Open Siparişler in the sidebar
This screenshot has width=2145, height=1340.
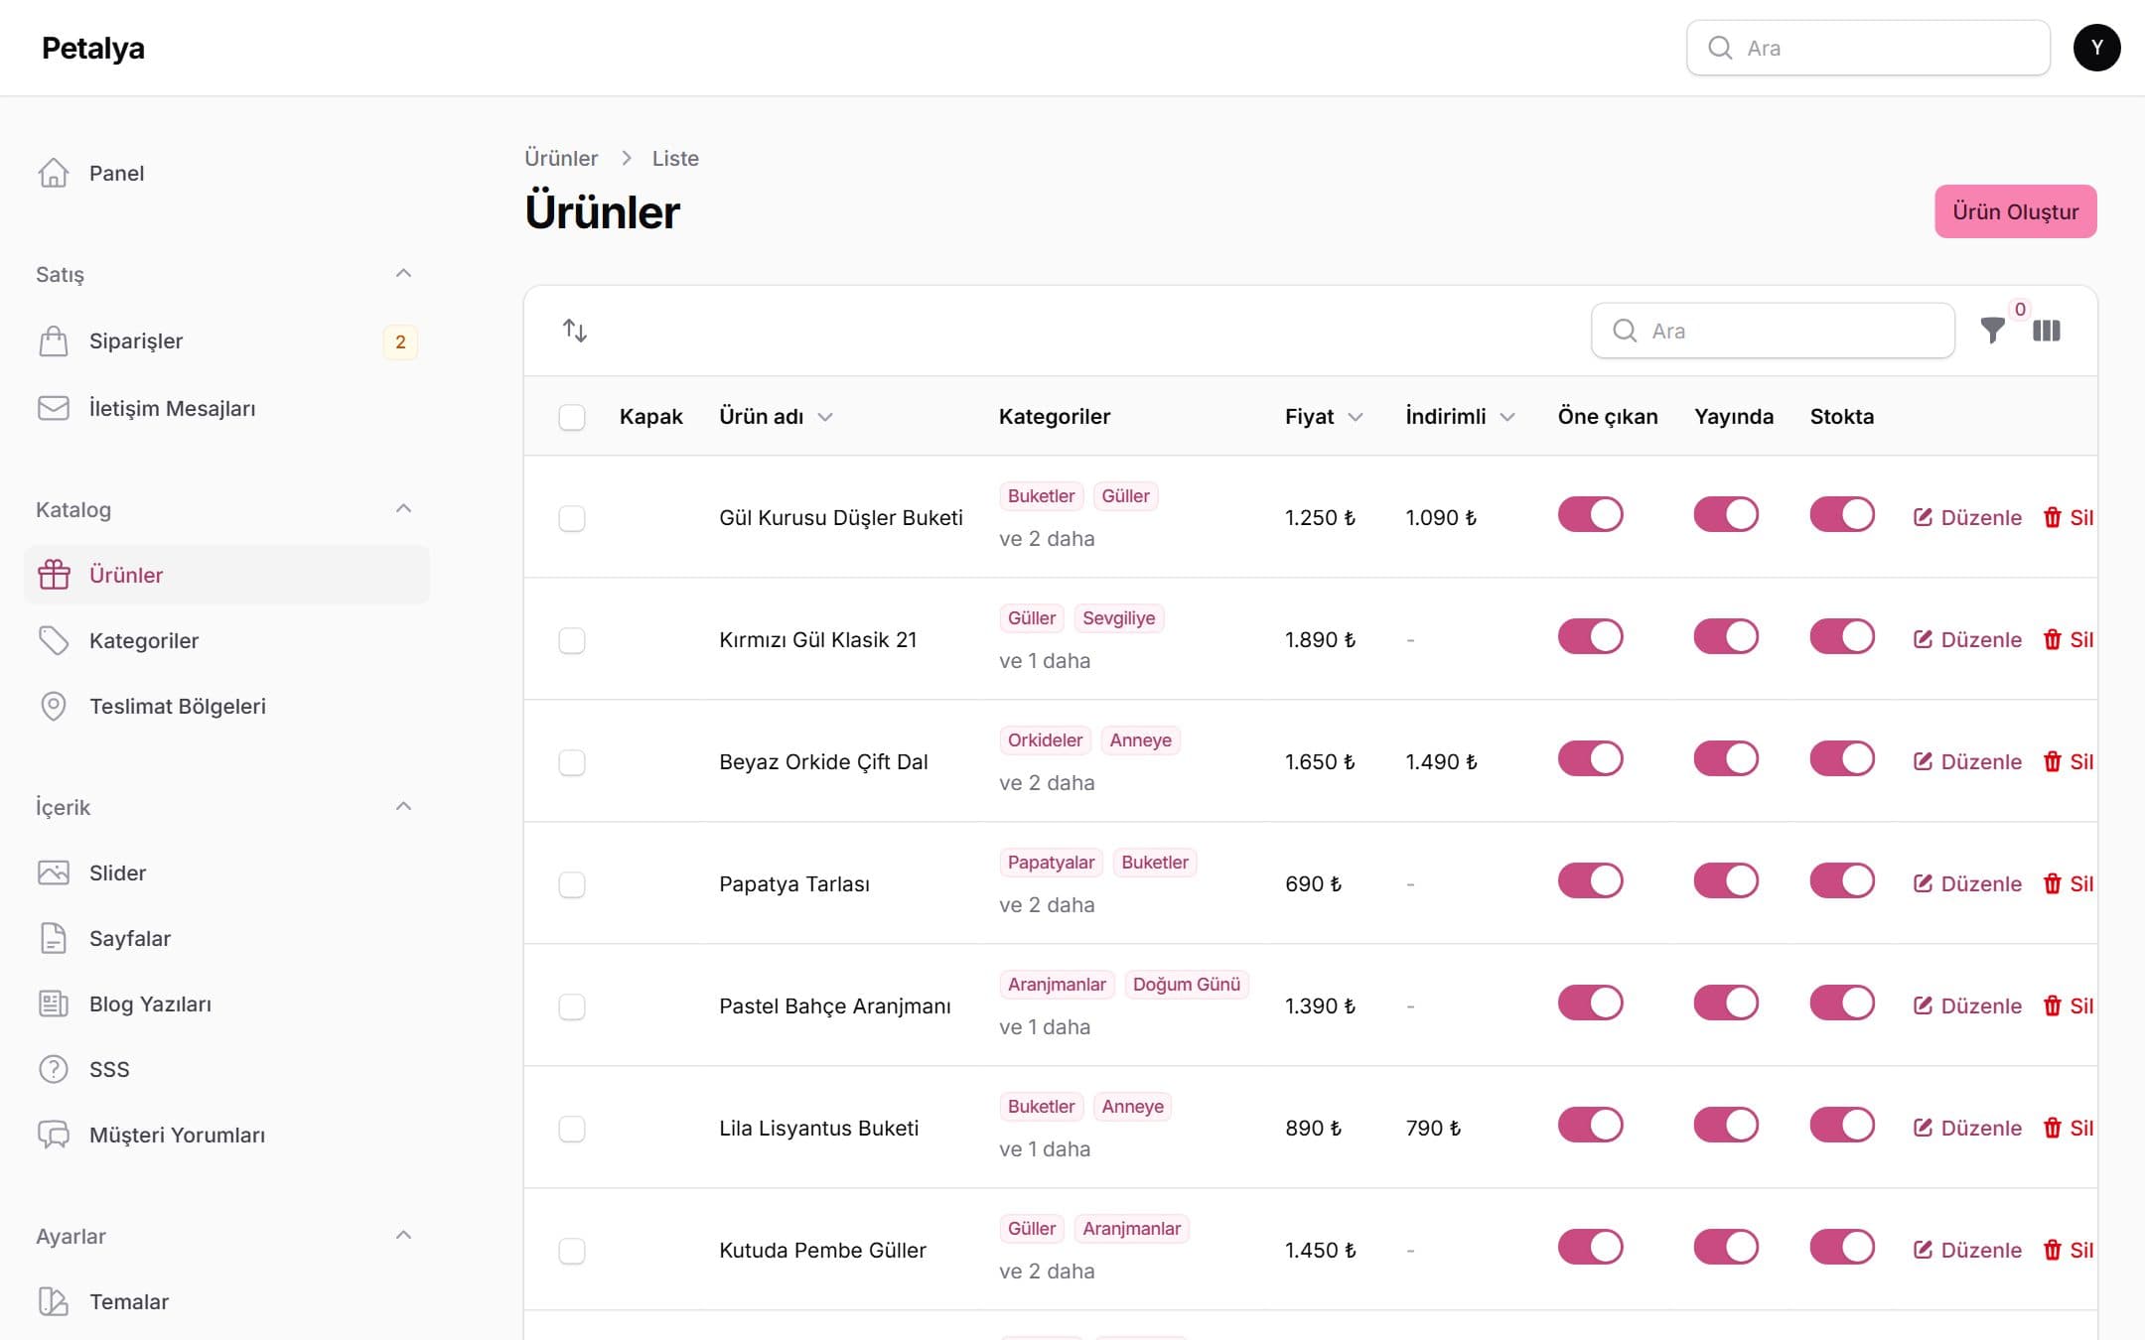[226, 341]
